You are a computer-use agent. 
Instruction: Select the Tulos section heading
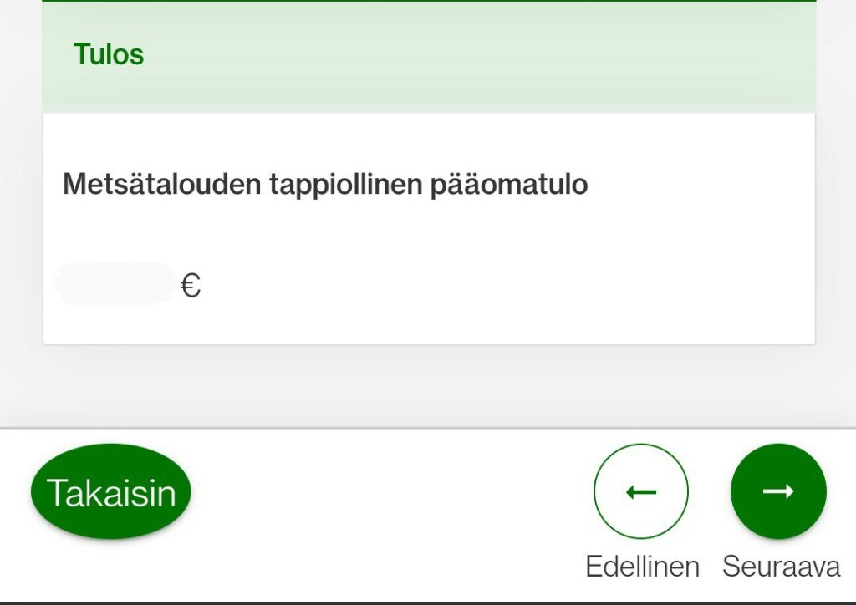(109, 54)
